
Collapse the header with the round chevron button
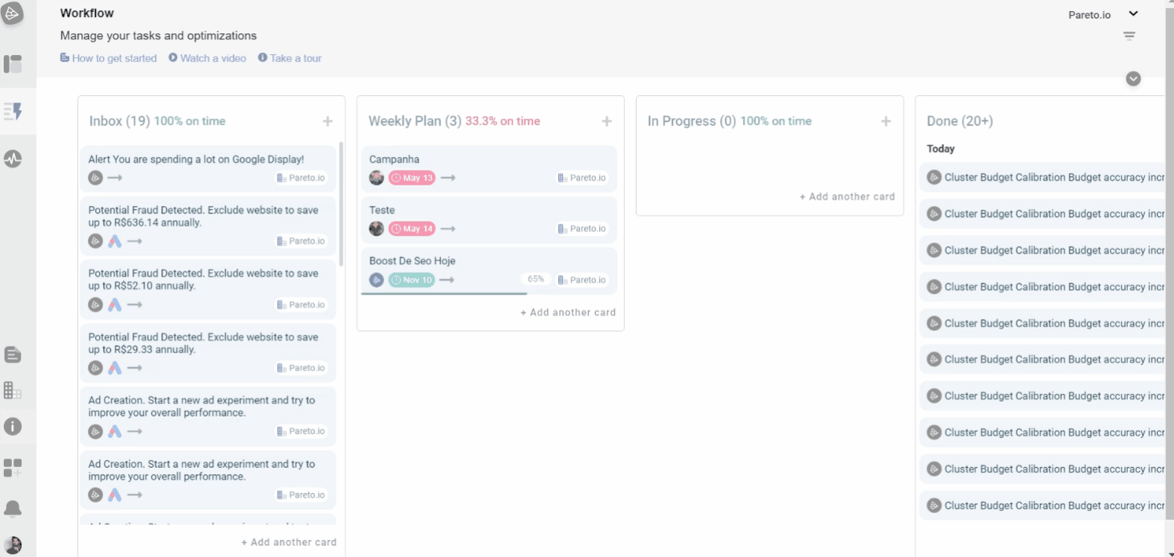point(1133,79)
